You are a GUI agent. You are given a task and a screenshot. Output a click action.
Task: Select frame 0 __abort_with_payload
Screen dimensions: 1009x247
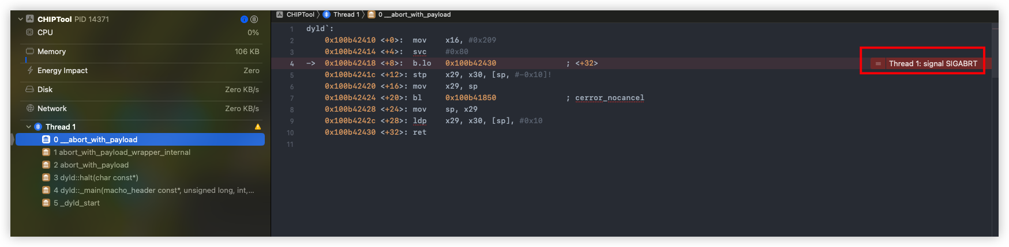(x=140, y=139)
